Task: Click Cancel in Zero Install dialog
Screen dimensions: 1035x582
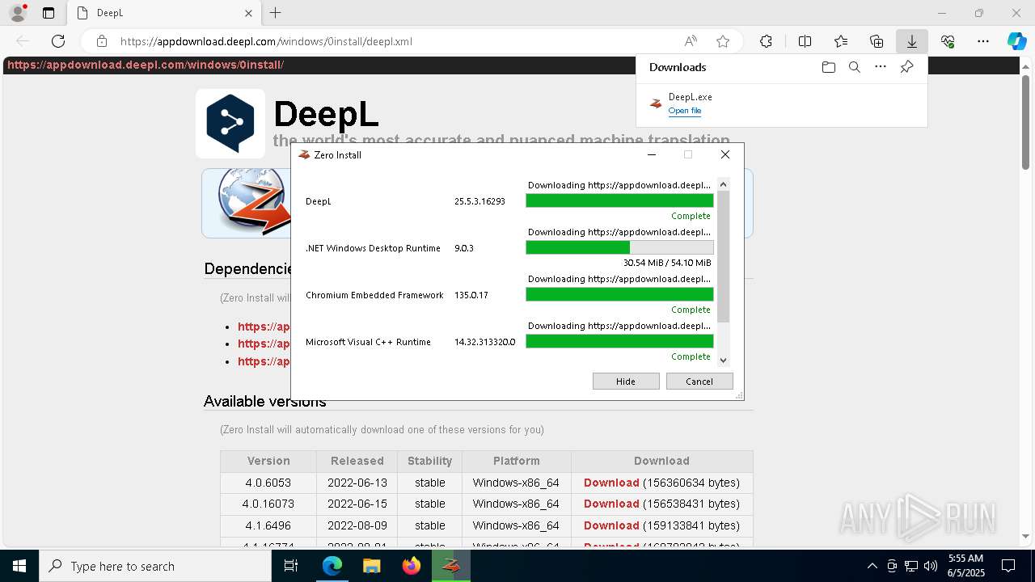Action: pos(699,382)
